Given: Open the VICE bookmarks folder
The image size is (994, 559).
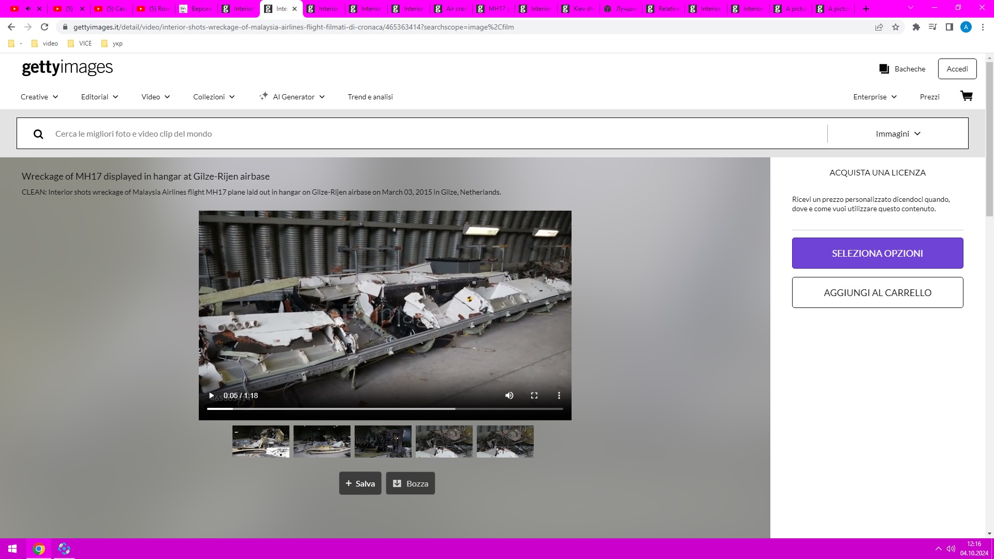Looking at the screenshot, I should [80, 43].
